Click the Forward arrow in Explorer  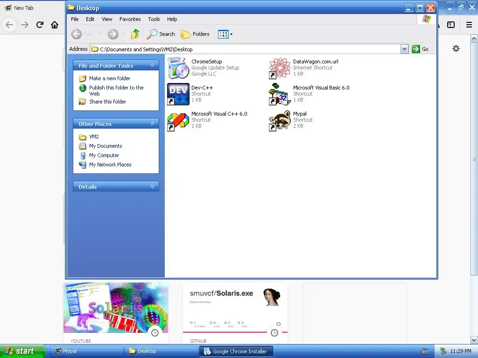coord(113,34)
